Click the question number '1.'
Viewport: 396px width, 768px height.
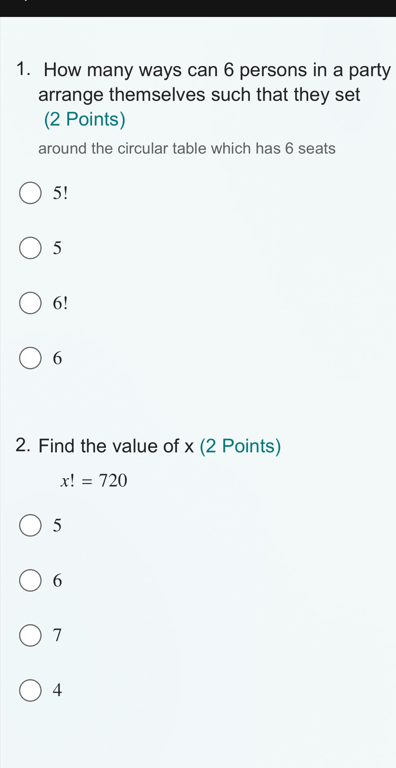25,70
